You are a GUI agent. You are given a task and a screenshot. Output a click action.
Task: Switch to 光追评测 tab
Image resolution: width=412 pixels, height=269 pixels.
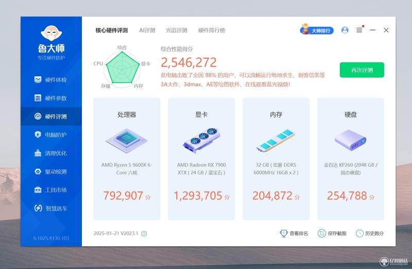pyautogui.click(x=176, y=30)
